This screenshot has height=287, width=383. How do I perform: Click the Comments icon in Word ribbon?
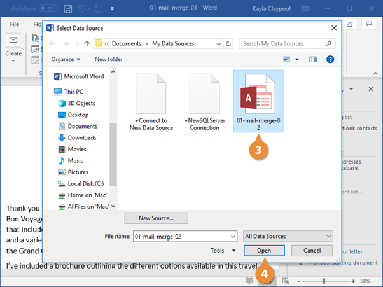pyautogui.click(x=369, y=24)
